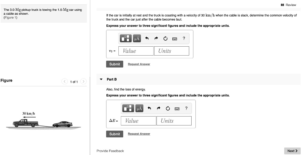The image size is (307, 155).
Task: Open help for v2 answer box
Action: [x=184, y=38]
